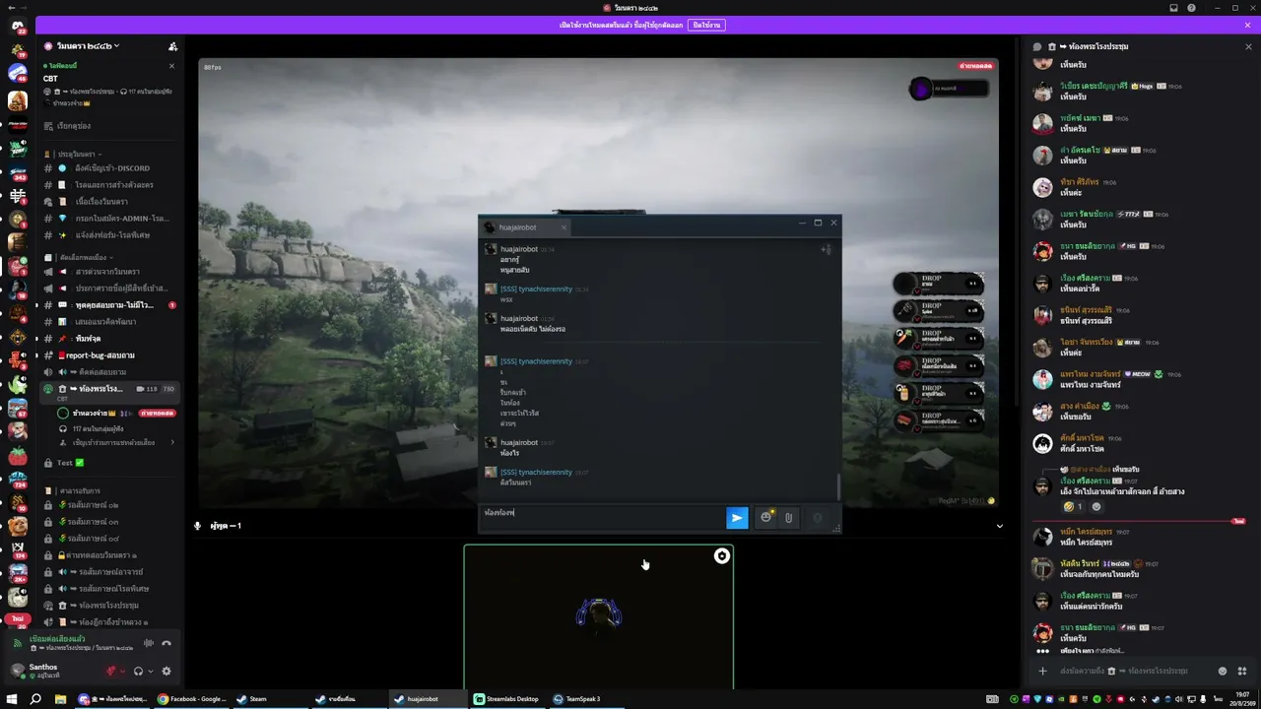Screen dimensions: 1261x709
Task: Open the โรลและการสร้างตัวละคร channel
Action: (x=110, y=185)
